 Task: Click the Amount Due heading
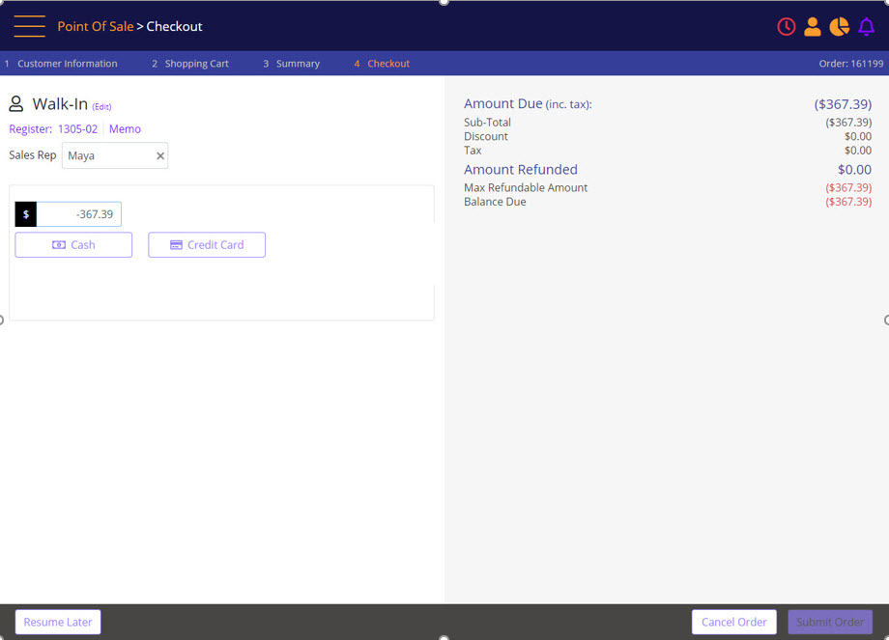tap(528, 103)
